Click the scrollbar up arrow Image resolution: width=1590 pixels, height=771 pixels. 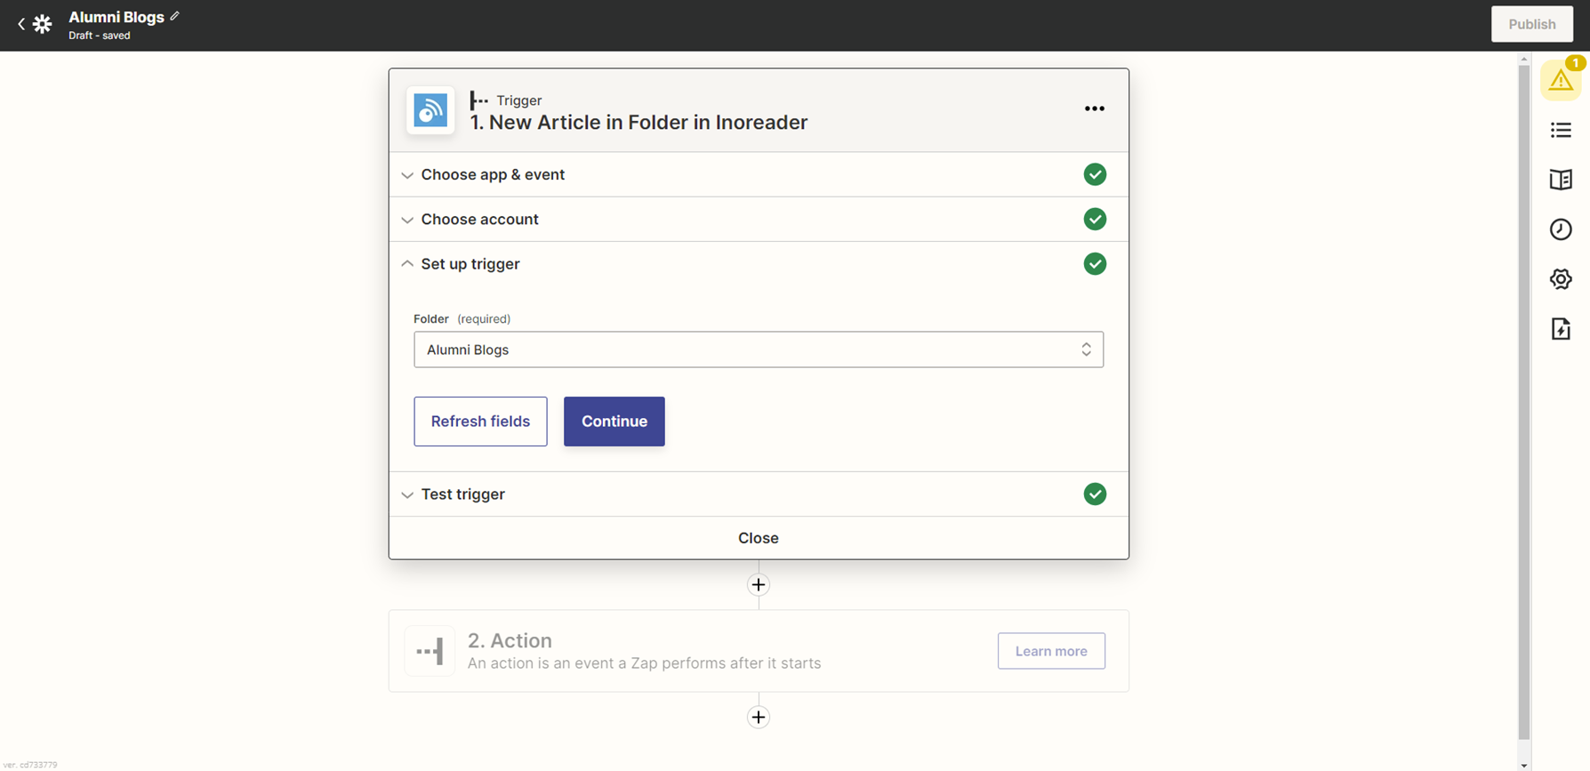(1524, 59)
